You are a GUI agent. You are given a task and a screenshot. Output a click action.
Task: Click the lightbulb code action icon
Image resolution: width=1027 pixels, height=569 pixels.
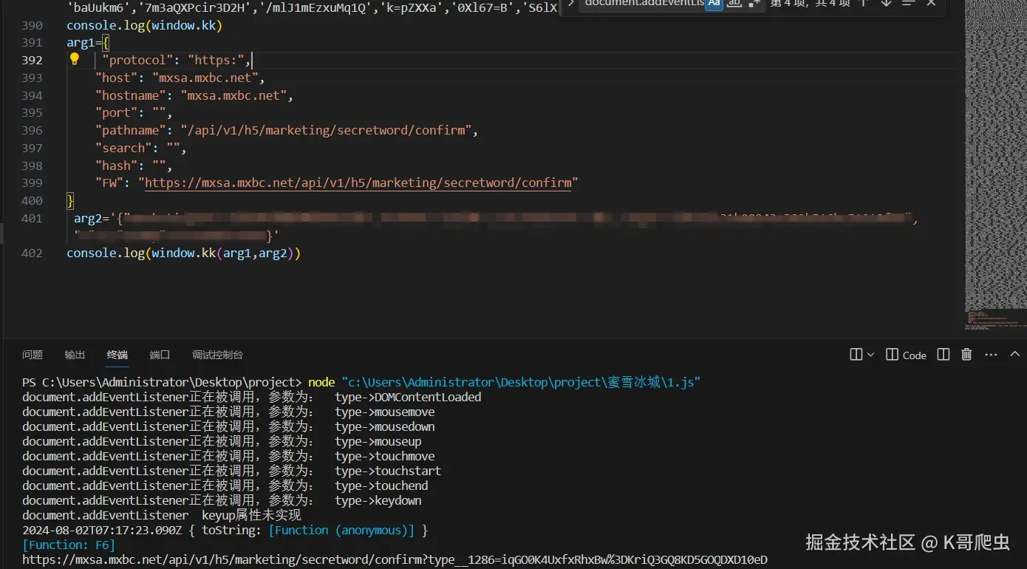(74, 59)
